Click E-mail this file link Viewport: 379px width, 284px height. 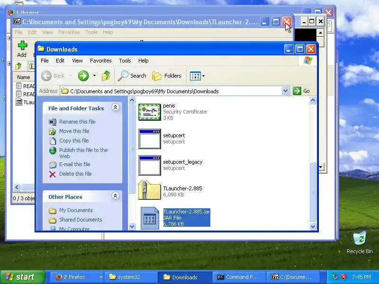[x=75, y=164]
